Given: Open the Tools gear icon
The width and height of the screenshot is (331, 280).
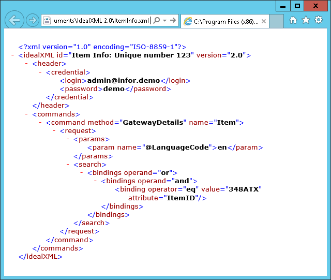Looking at the screenshot, I should click(x=319, y=20).
